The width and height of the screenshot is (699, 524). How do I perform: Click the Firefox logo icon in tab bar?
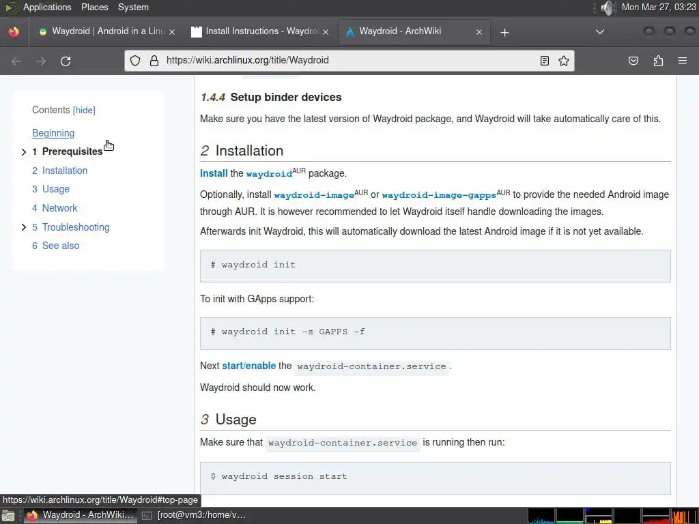[14, 31]
